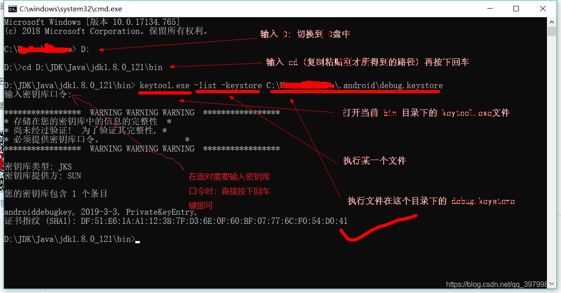The height and width of the screenshot is (293, 561).
Task: Click the vertical scrollbar thumb
Action: 551,31
